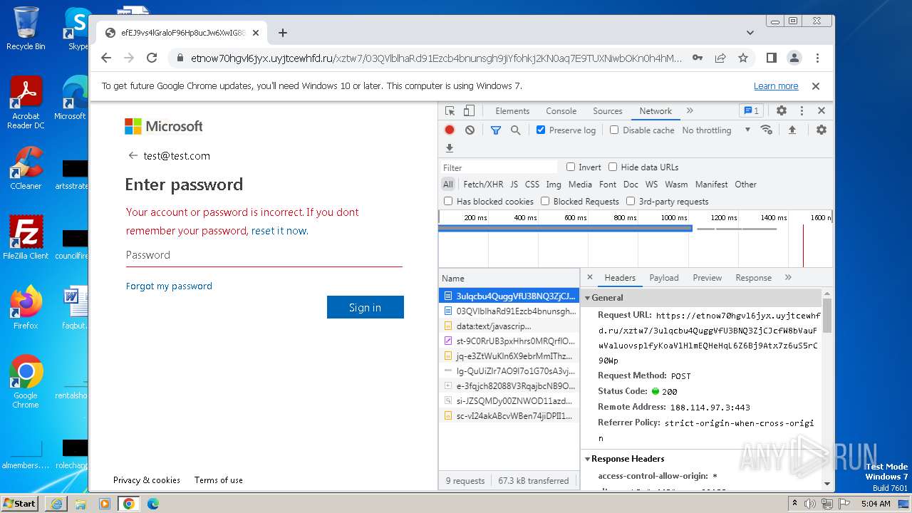Viewport: 912px width, 513px height.
Task: Open Windows Start menu
Action: [19, 503]
